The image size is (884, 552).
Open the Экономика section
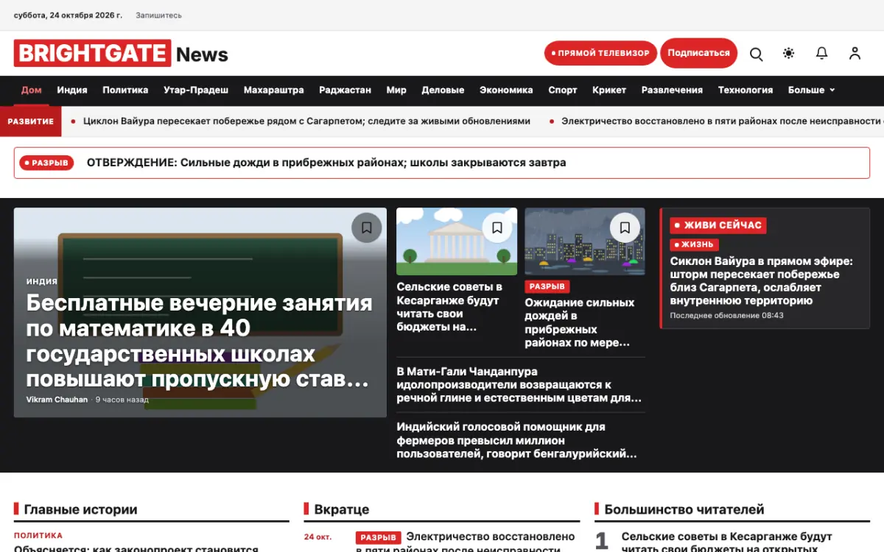point(506,90)
